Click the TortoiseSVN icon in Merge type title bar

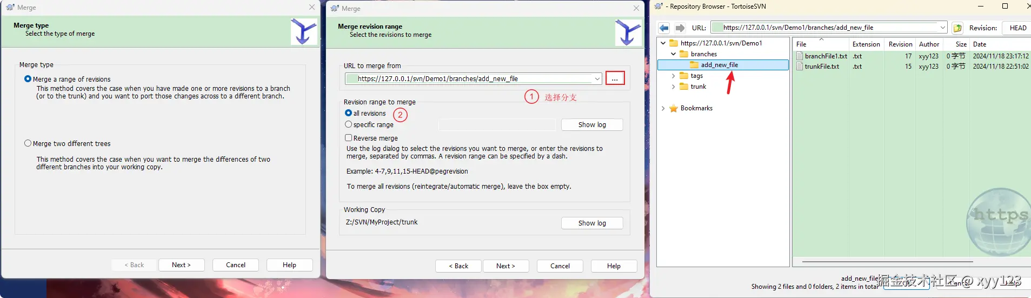point(10,8)
